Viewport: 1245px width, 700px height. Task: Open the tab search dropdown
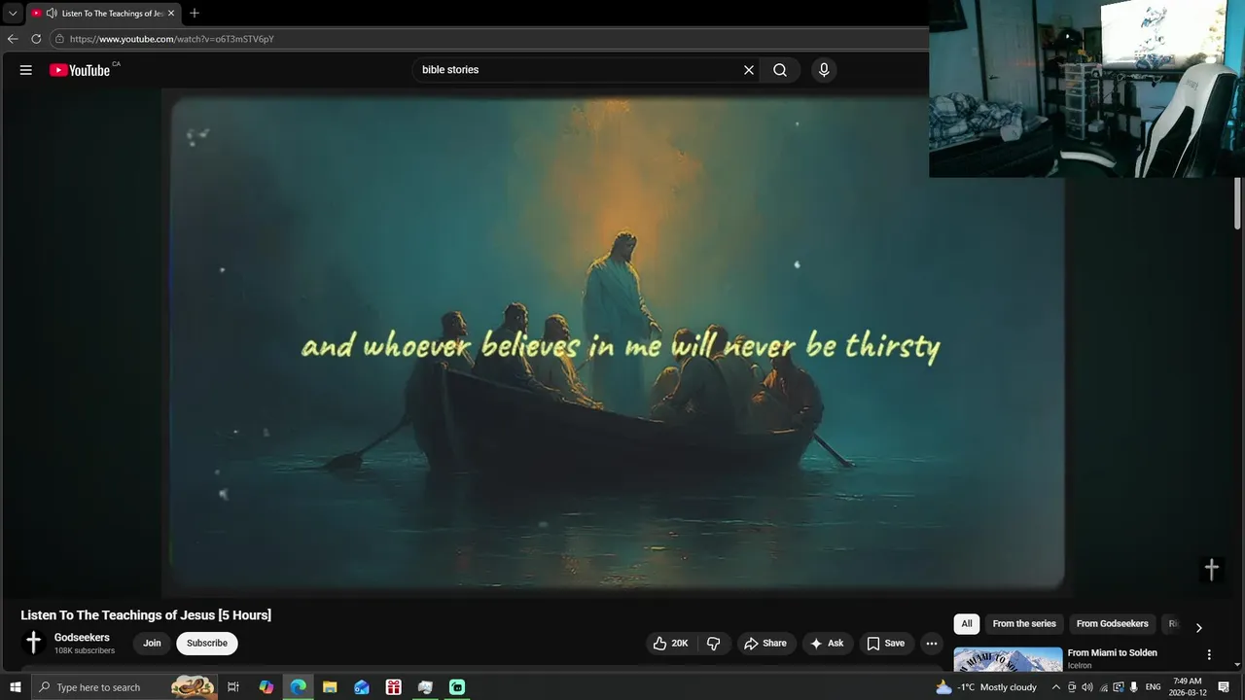click(13, 14)
